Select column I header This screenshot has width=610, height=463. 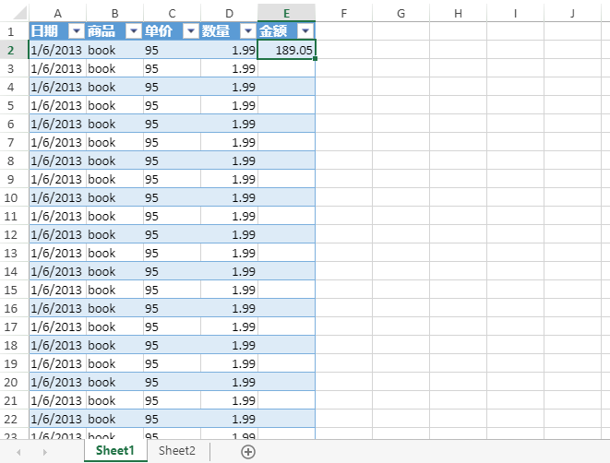[x=515, y=13]
